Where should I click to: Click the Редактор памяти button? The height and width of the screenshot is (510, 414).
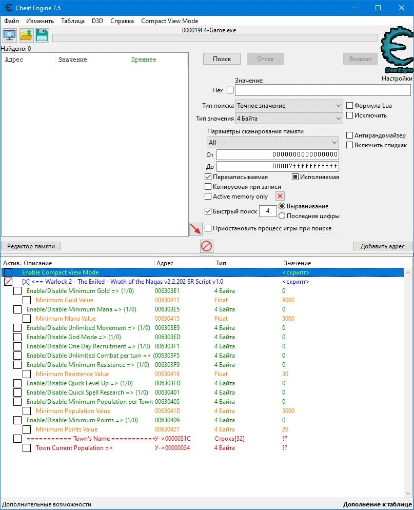31,246
